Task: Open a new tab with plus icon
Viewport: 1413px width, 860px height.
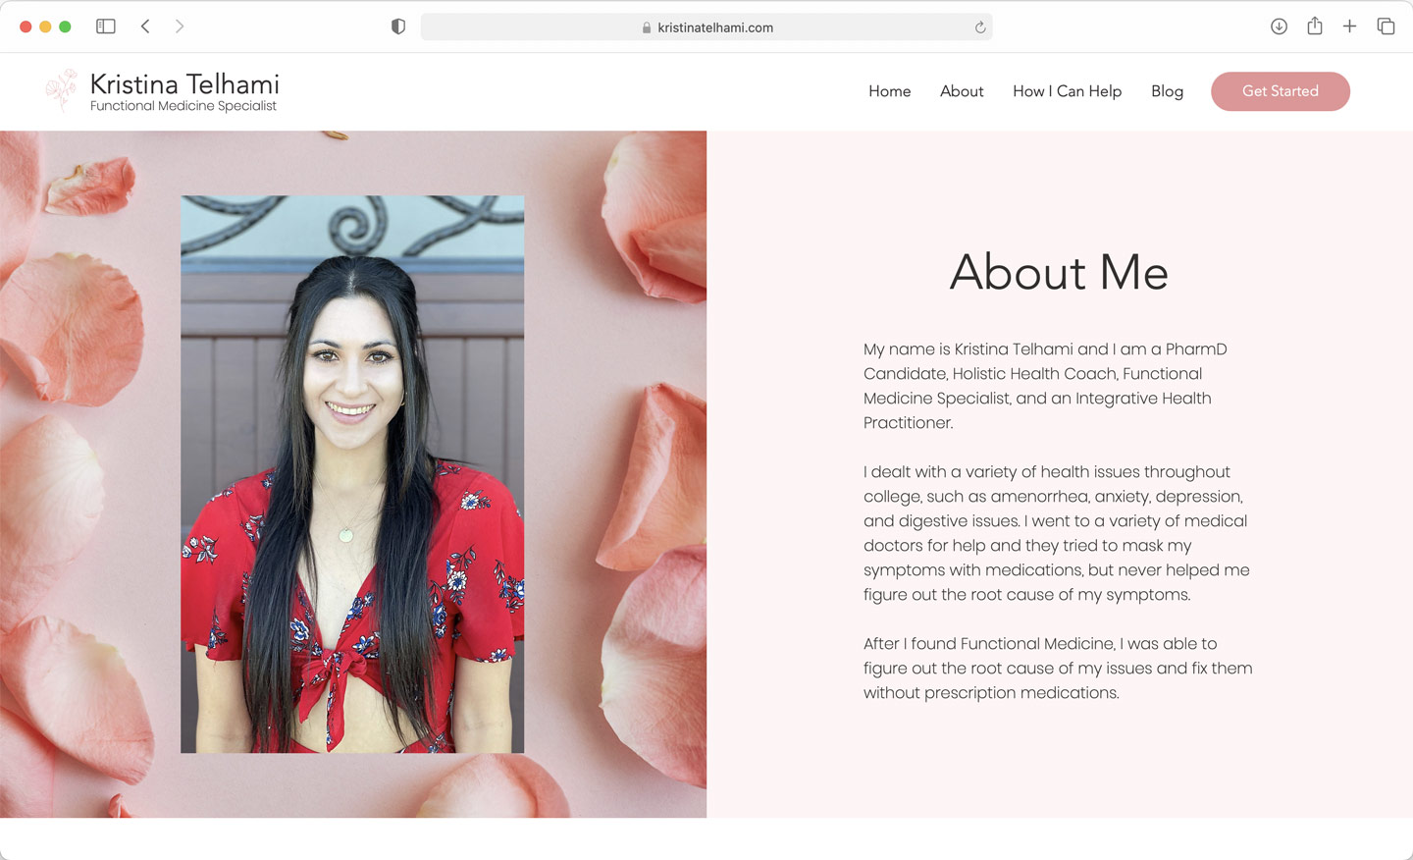Action: 1350,27
